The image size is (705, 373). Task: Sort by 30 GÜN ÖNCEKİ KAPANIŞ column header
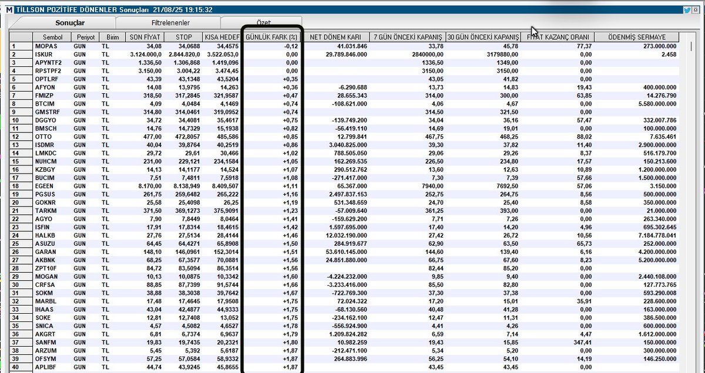point(483,36)
